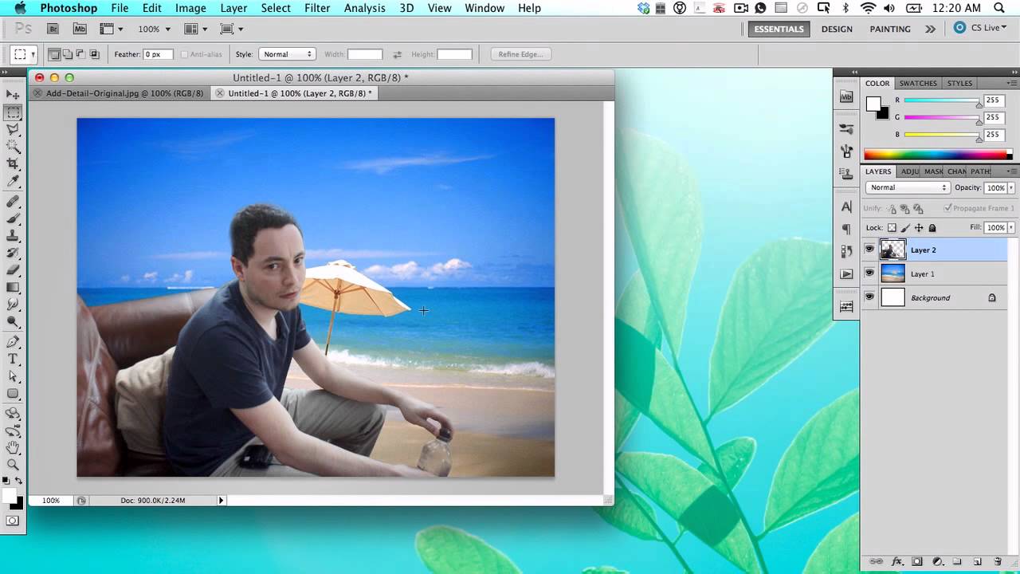Image resolution: width=1020 pixels, height=574 pixels.
Task: Switch to the Design workspace
Action: tap(837, 29)
